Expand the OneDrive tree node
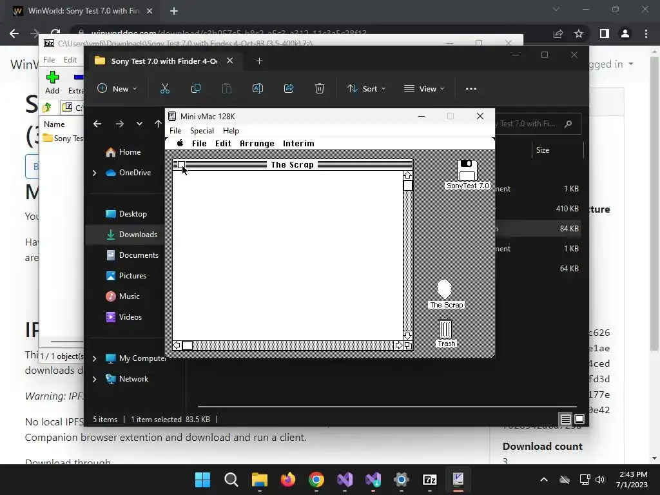This screenshot has width=660, height=495. coord(94,173)
